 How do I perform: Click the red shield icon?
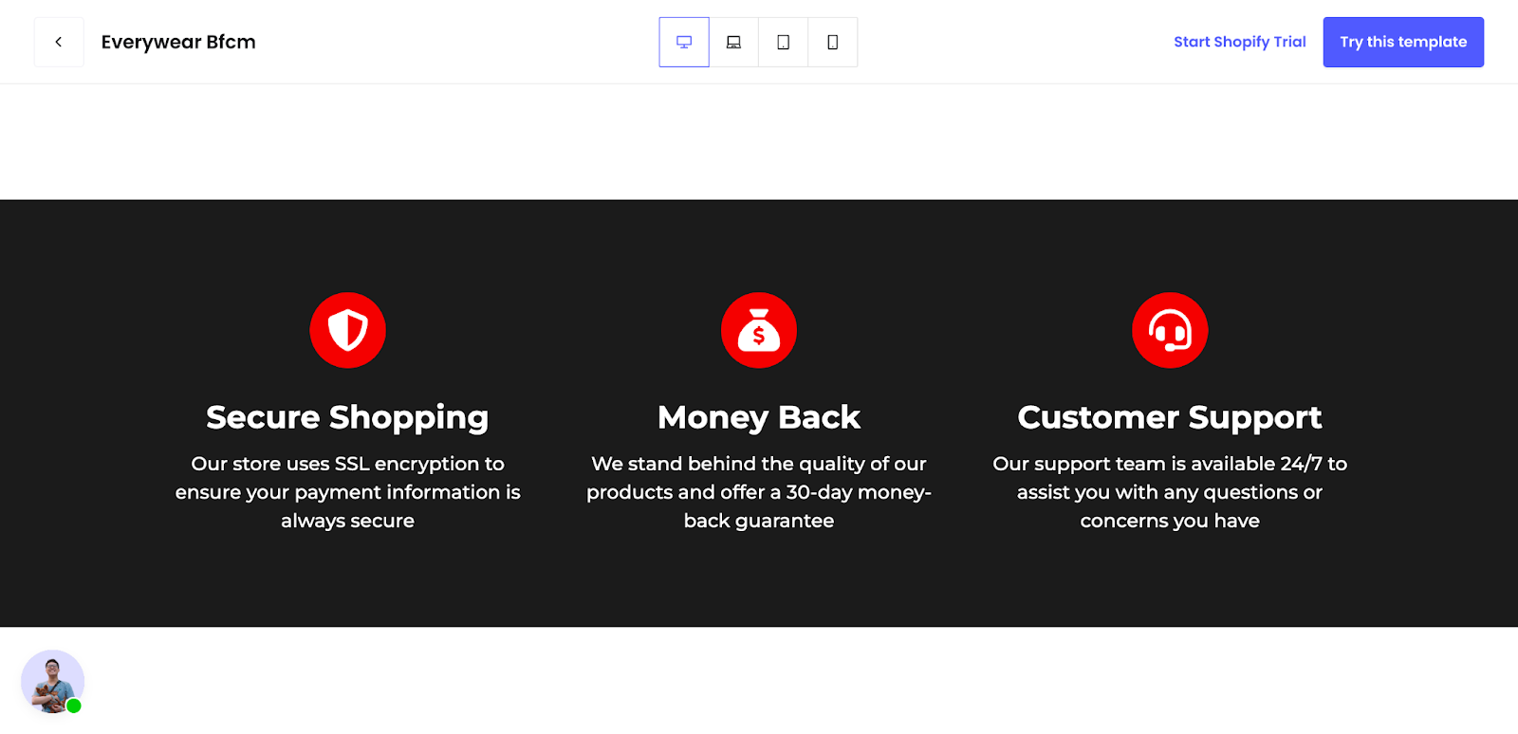pos(347,330)
